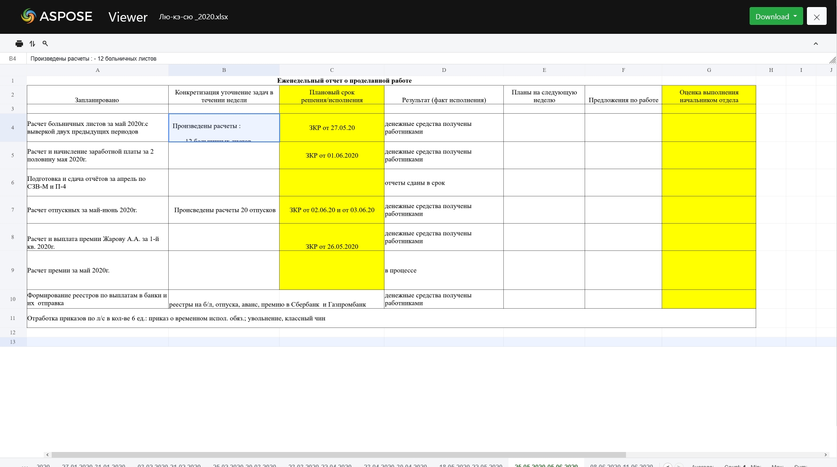Switch to sheet tab 18.05.2020-22.05.2020
Viewport: 837px width, 467px height.
470,465
